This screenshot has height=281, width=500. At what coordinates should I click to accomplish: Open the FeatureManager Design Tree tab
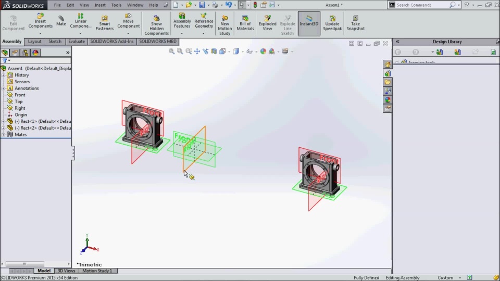coord(5,53)
